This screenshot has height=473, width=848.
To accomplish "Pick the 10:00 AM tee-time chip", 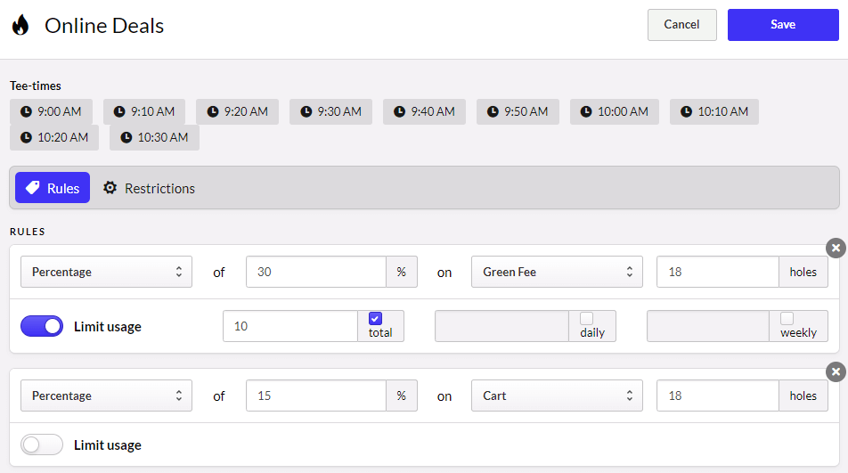I will [614, 111].
